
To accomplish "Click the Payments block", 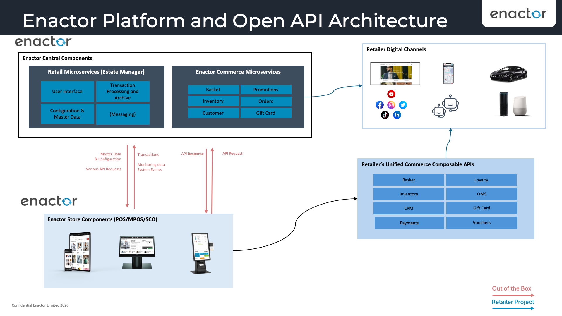I will (409, 223).
